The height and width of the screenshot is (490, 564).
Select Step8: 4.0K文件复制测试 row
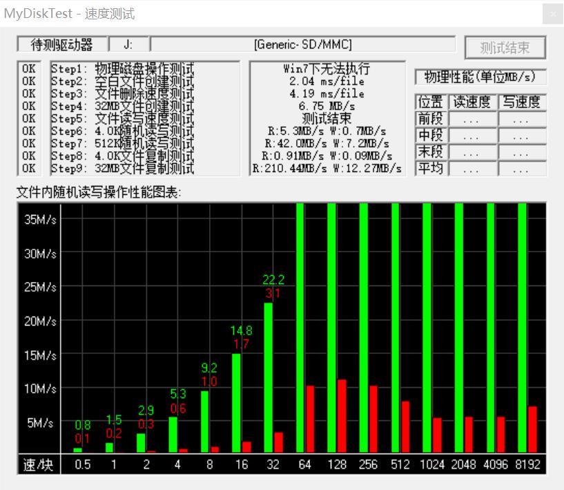pyautogui.click(x=122, y=156)
